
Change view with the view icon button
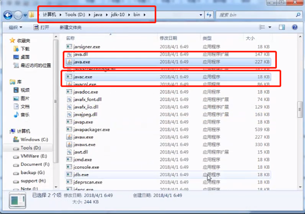[x=262, y=27]
